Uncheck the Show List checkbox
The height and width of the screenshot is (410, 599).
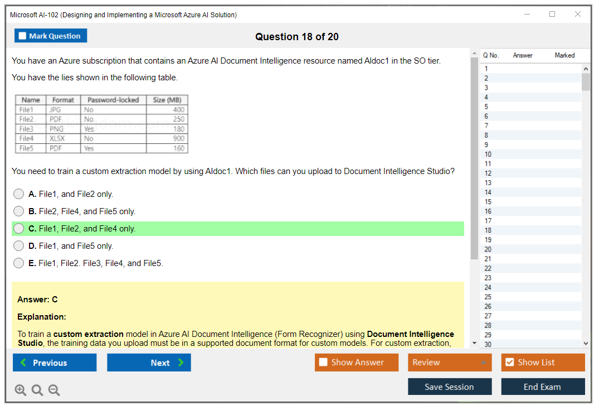click(x=509, y=363)
